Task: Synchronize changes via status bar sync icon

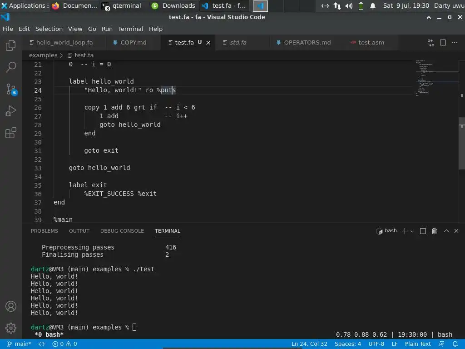Action: (x=42, y=344)
